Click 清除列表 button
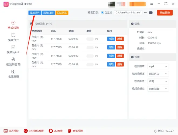 coord(62,13)
